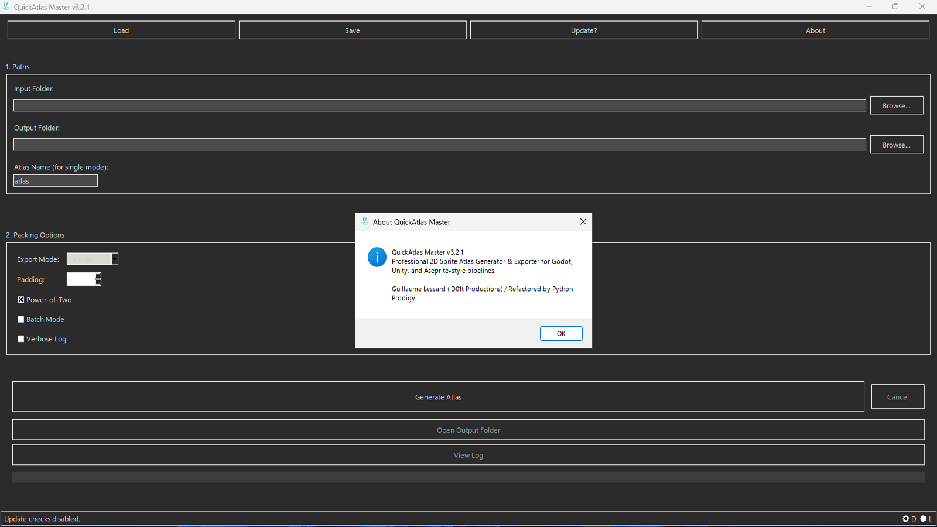937x527 pixels.
Task: Decrease Padding with the down stepper arrow
Action: click(x=98, y=282)
